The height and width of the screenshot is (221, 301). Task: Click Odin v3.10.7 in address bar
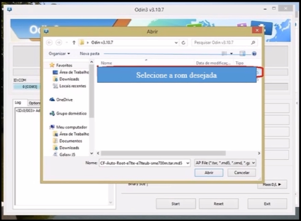[102, 42]
